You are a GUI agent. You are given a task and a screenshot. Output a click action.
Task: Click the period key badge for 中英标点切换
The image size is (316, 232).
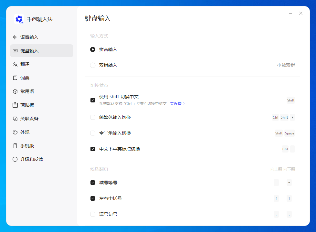292,149
